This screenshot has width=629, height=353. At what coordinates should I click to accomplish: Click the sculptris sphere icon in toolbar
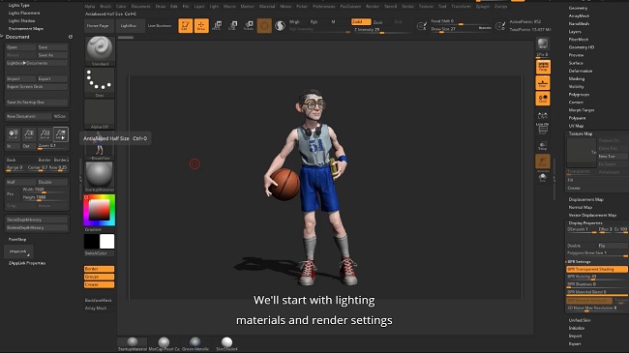coord(280,26)
